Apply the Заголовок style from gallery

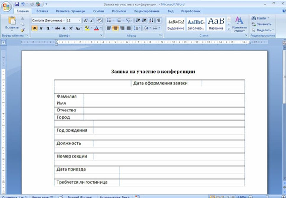click(x=196, y=24)
